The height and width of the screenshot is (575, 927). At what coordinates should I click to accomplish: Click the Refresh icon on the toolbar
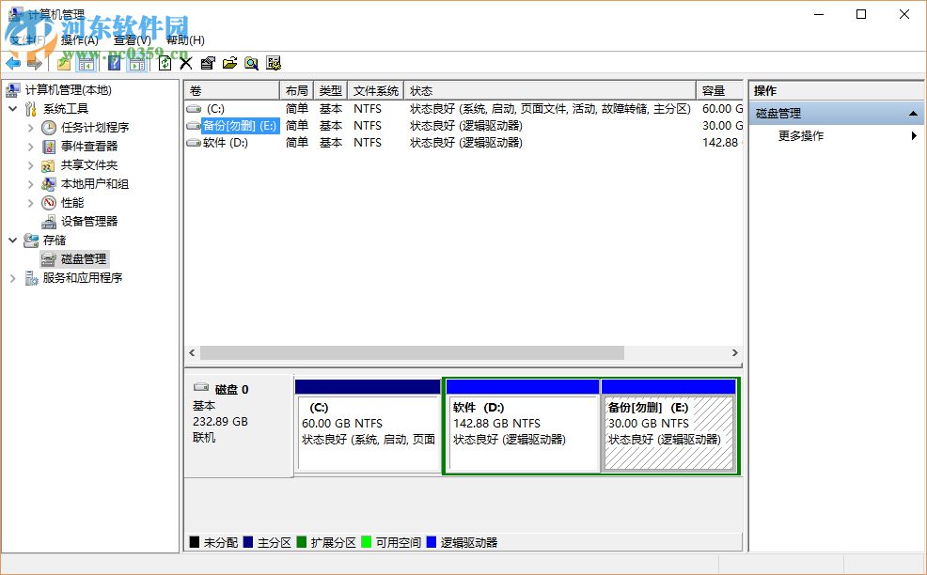click(x=165, y=63)
